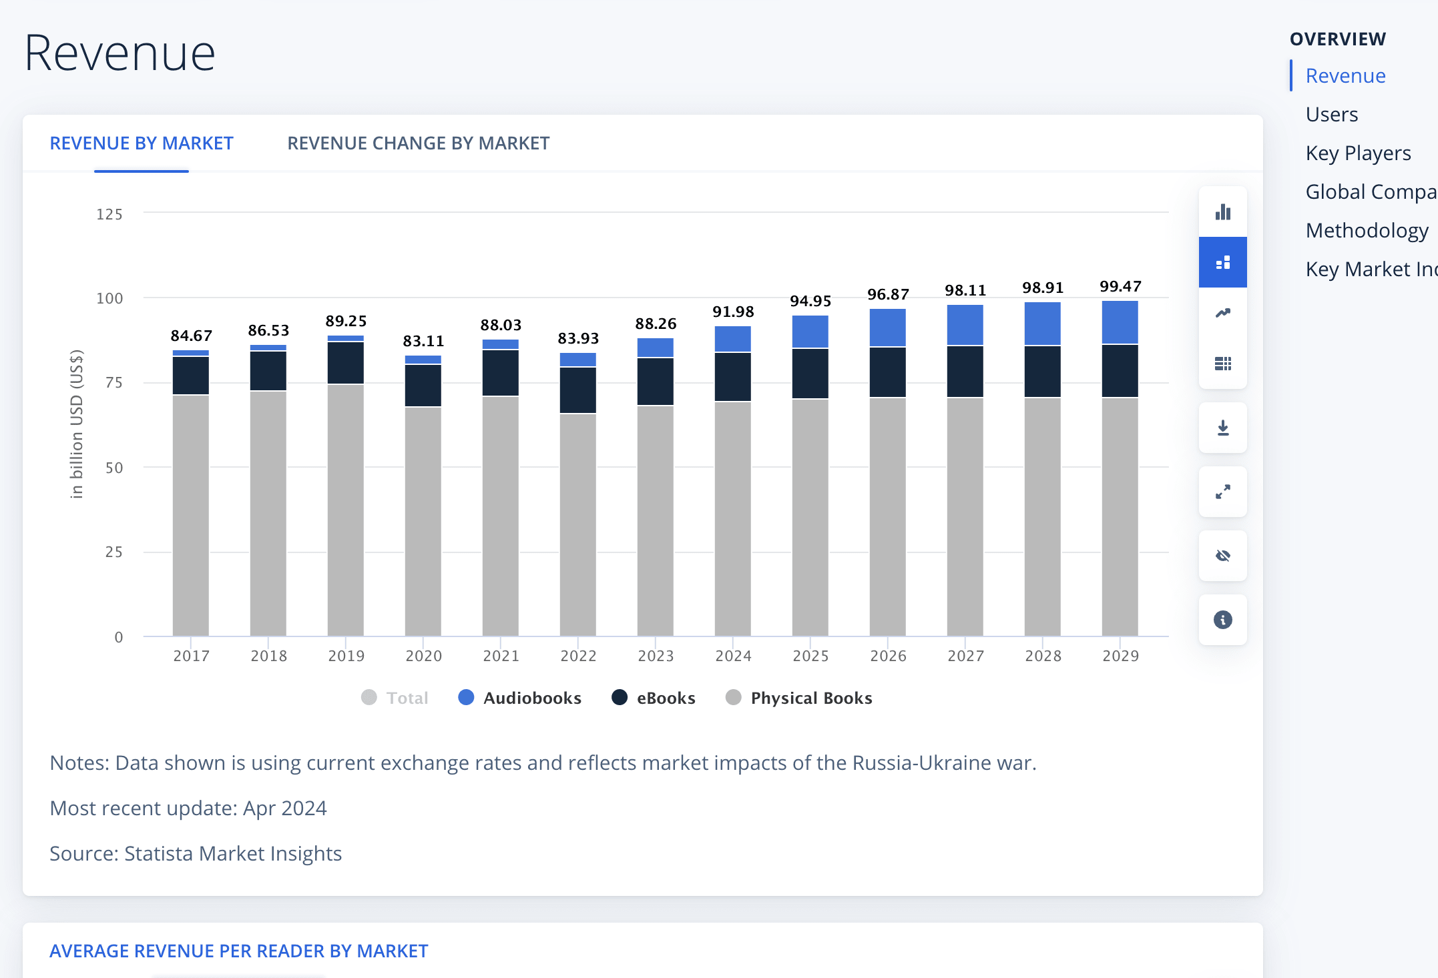Screen dimensions: 1438x978
Task: Click the 2022 x-axis year label
Action: point(578,656)
